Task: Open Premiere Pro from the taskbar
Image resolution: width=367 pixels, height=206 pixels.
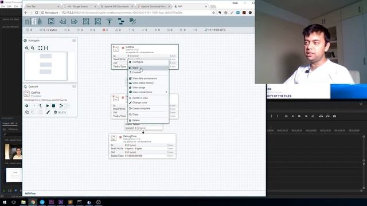Action: 52,202
